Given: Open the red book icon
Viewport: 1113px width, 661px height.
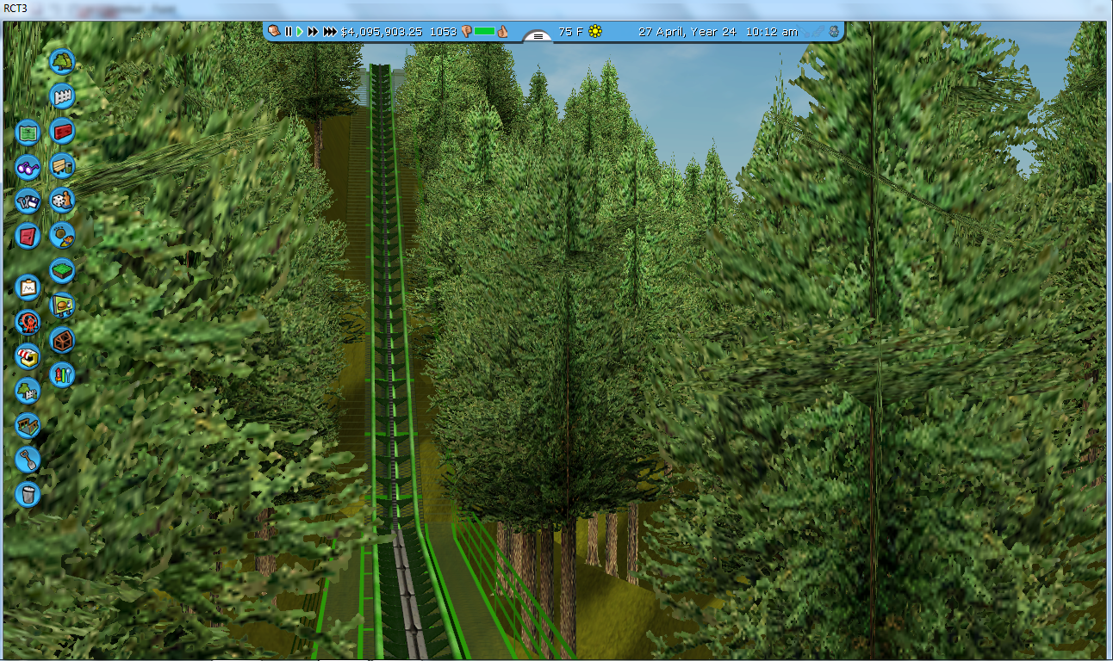Looking at the screenshot, I should (28, 236).
